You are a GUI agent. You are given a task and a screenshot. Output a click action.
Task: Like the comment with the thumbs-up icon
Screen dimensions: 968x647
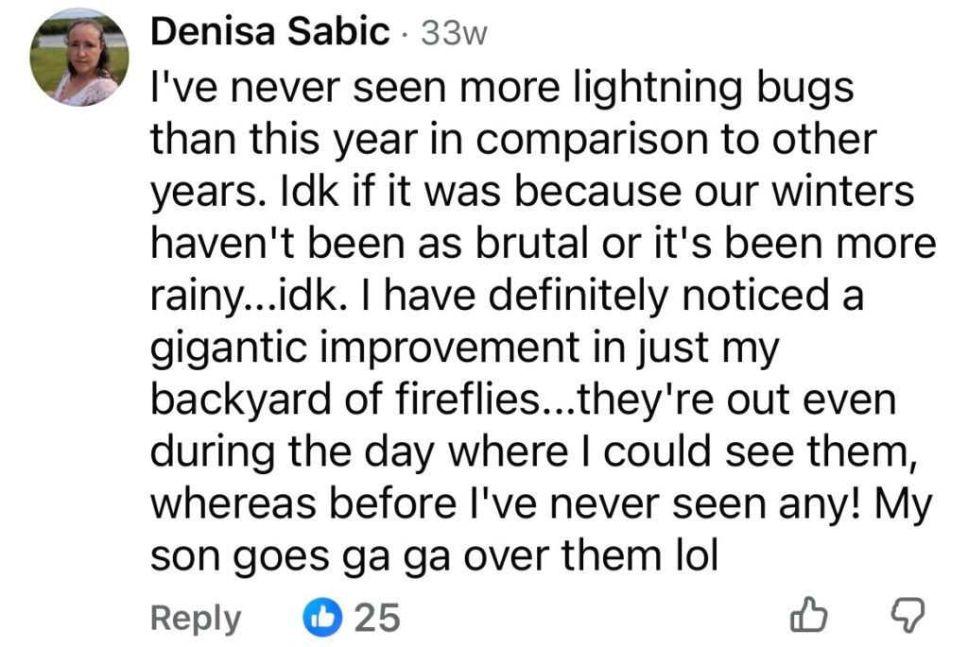806,617
